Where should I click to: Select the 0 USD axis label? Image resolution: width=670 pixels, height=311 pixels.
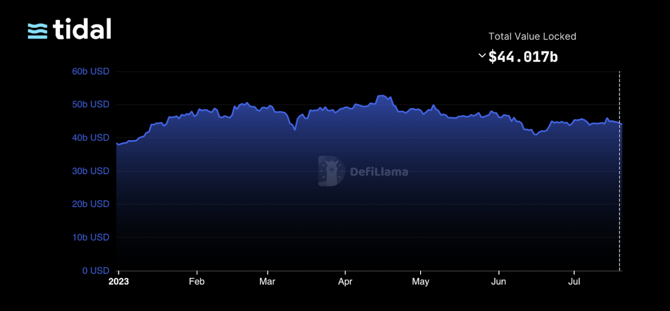[96, 271]
